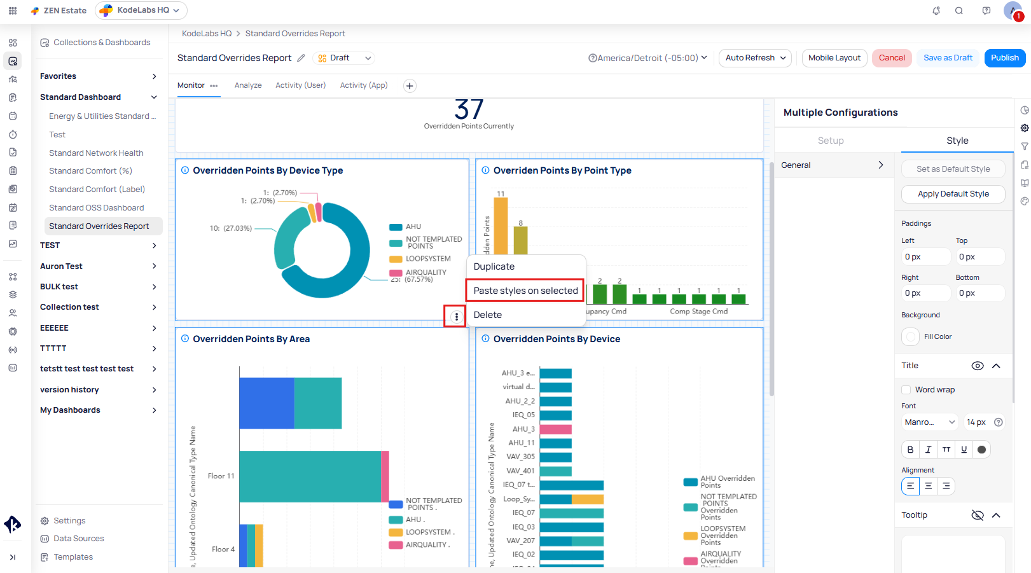This screenshot has width=1031, height=573.
Task: Apply bold formatting to title font
Action: click(x=910, y=450)
